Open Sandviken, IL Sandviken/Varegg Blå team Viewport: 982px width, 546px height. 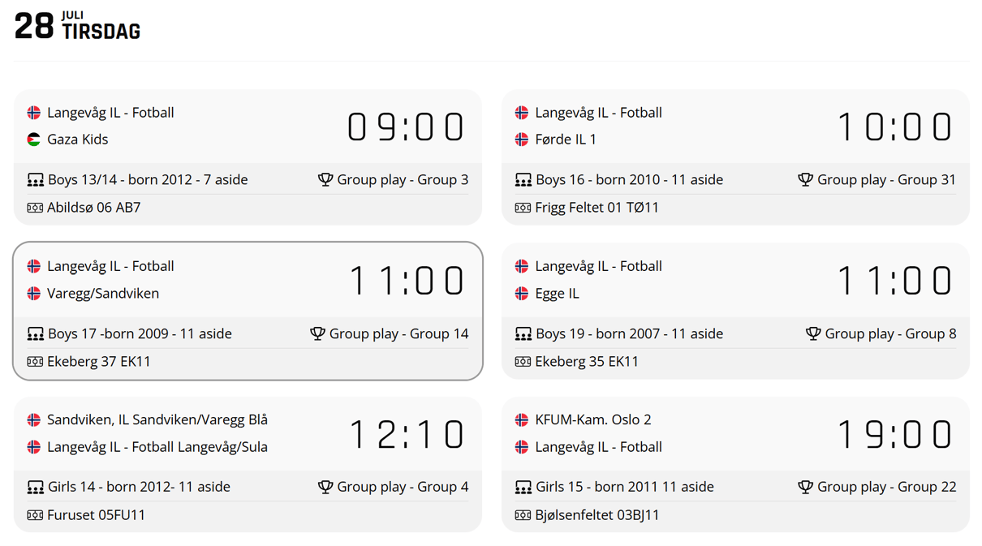click(x=157, y=419)
